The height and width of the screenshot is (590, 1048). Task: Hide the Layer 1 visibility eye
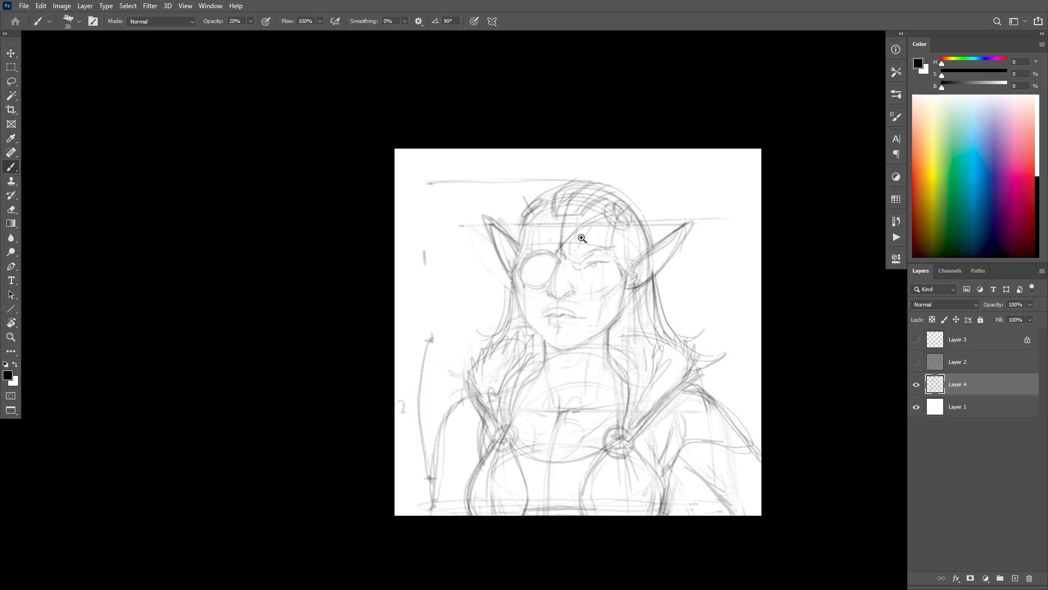point(916,408)
